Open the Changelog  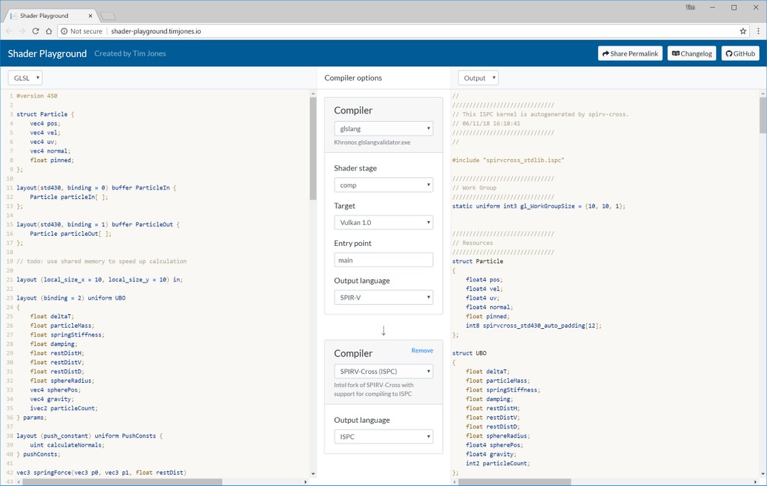(x=692, y=54)
